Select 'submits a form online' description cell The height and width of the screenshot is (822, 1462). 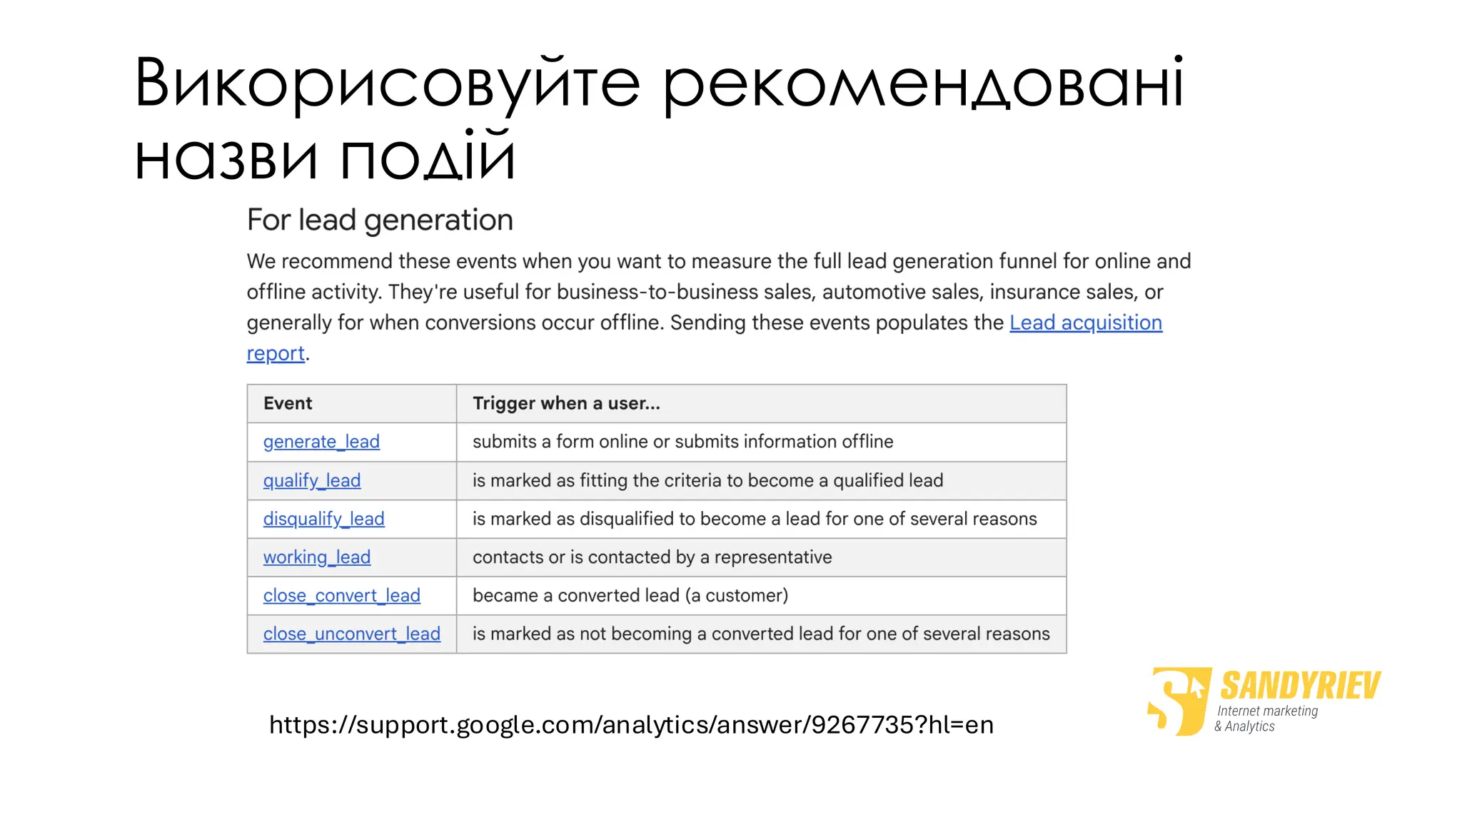click(x=762, y=442)
